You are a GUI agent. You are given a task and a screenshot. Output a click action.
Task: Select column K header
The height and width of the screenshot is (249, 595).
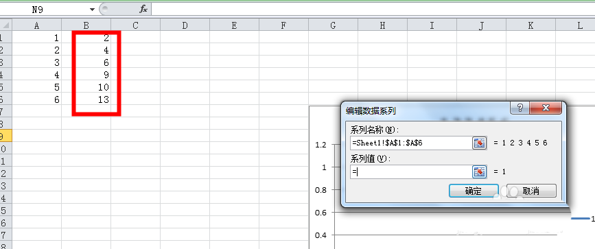pos(530,25)
